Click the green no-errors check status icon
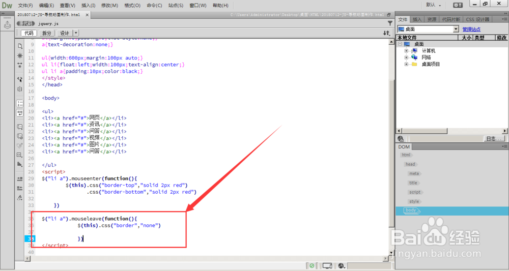This screenshot has width=509, height=271. click(312, 266)
